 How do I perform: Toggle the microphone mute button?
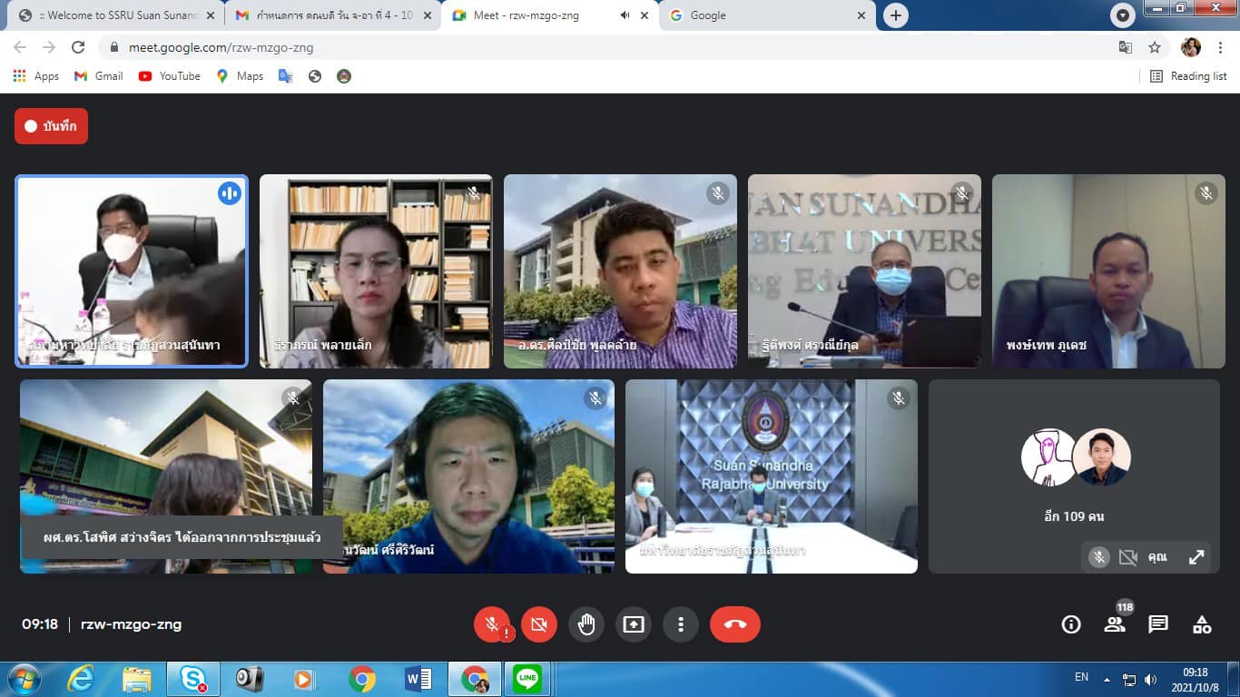(492, 624)
